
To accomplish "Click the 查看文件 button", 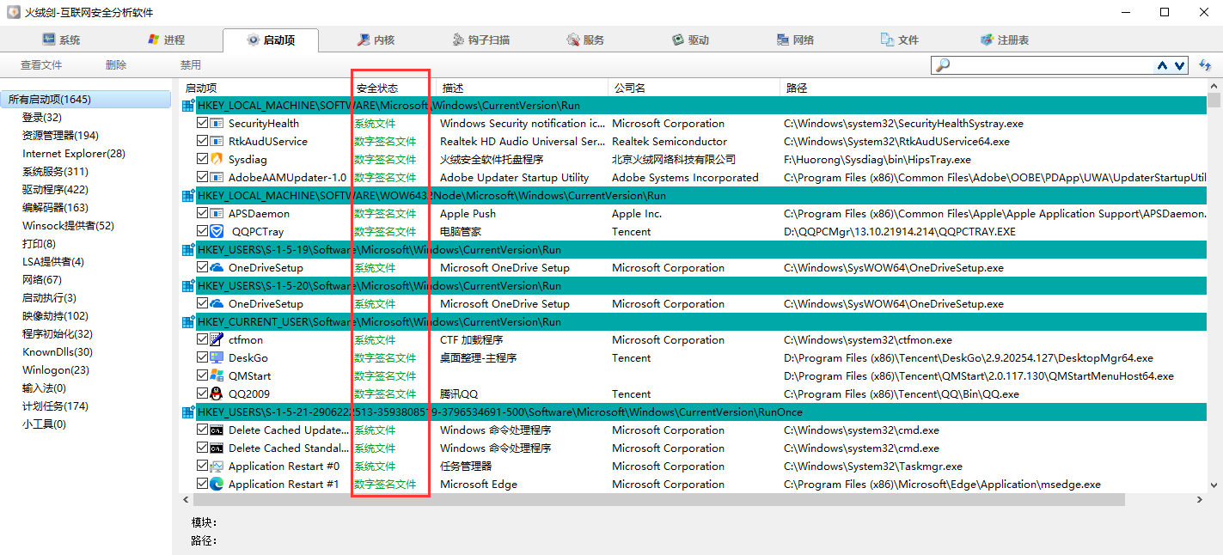I will point(41,65).
